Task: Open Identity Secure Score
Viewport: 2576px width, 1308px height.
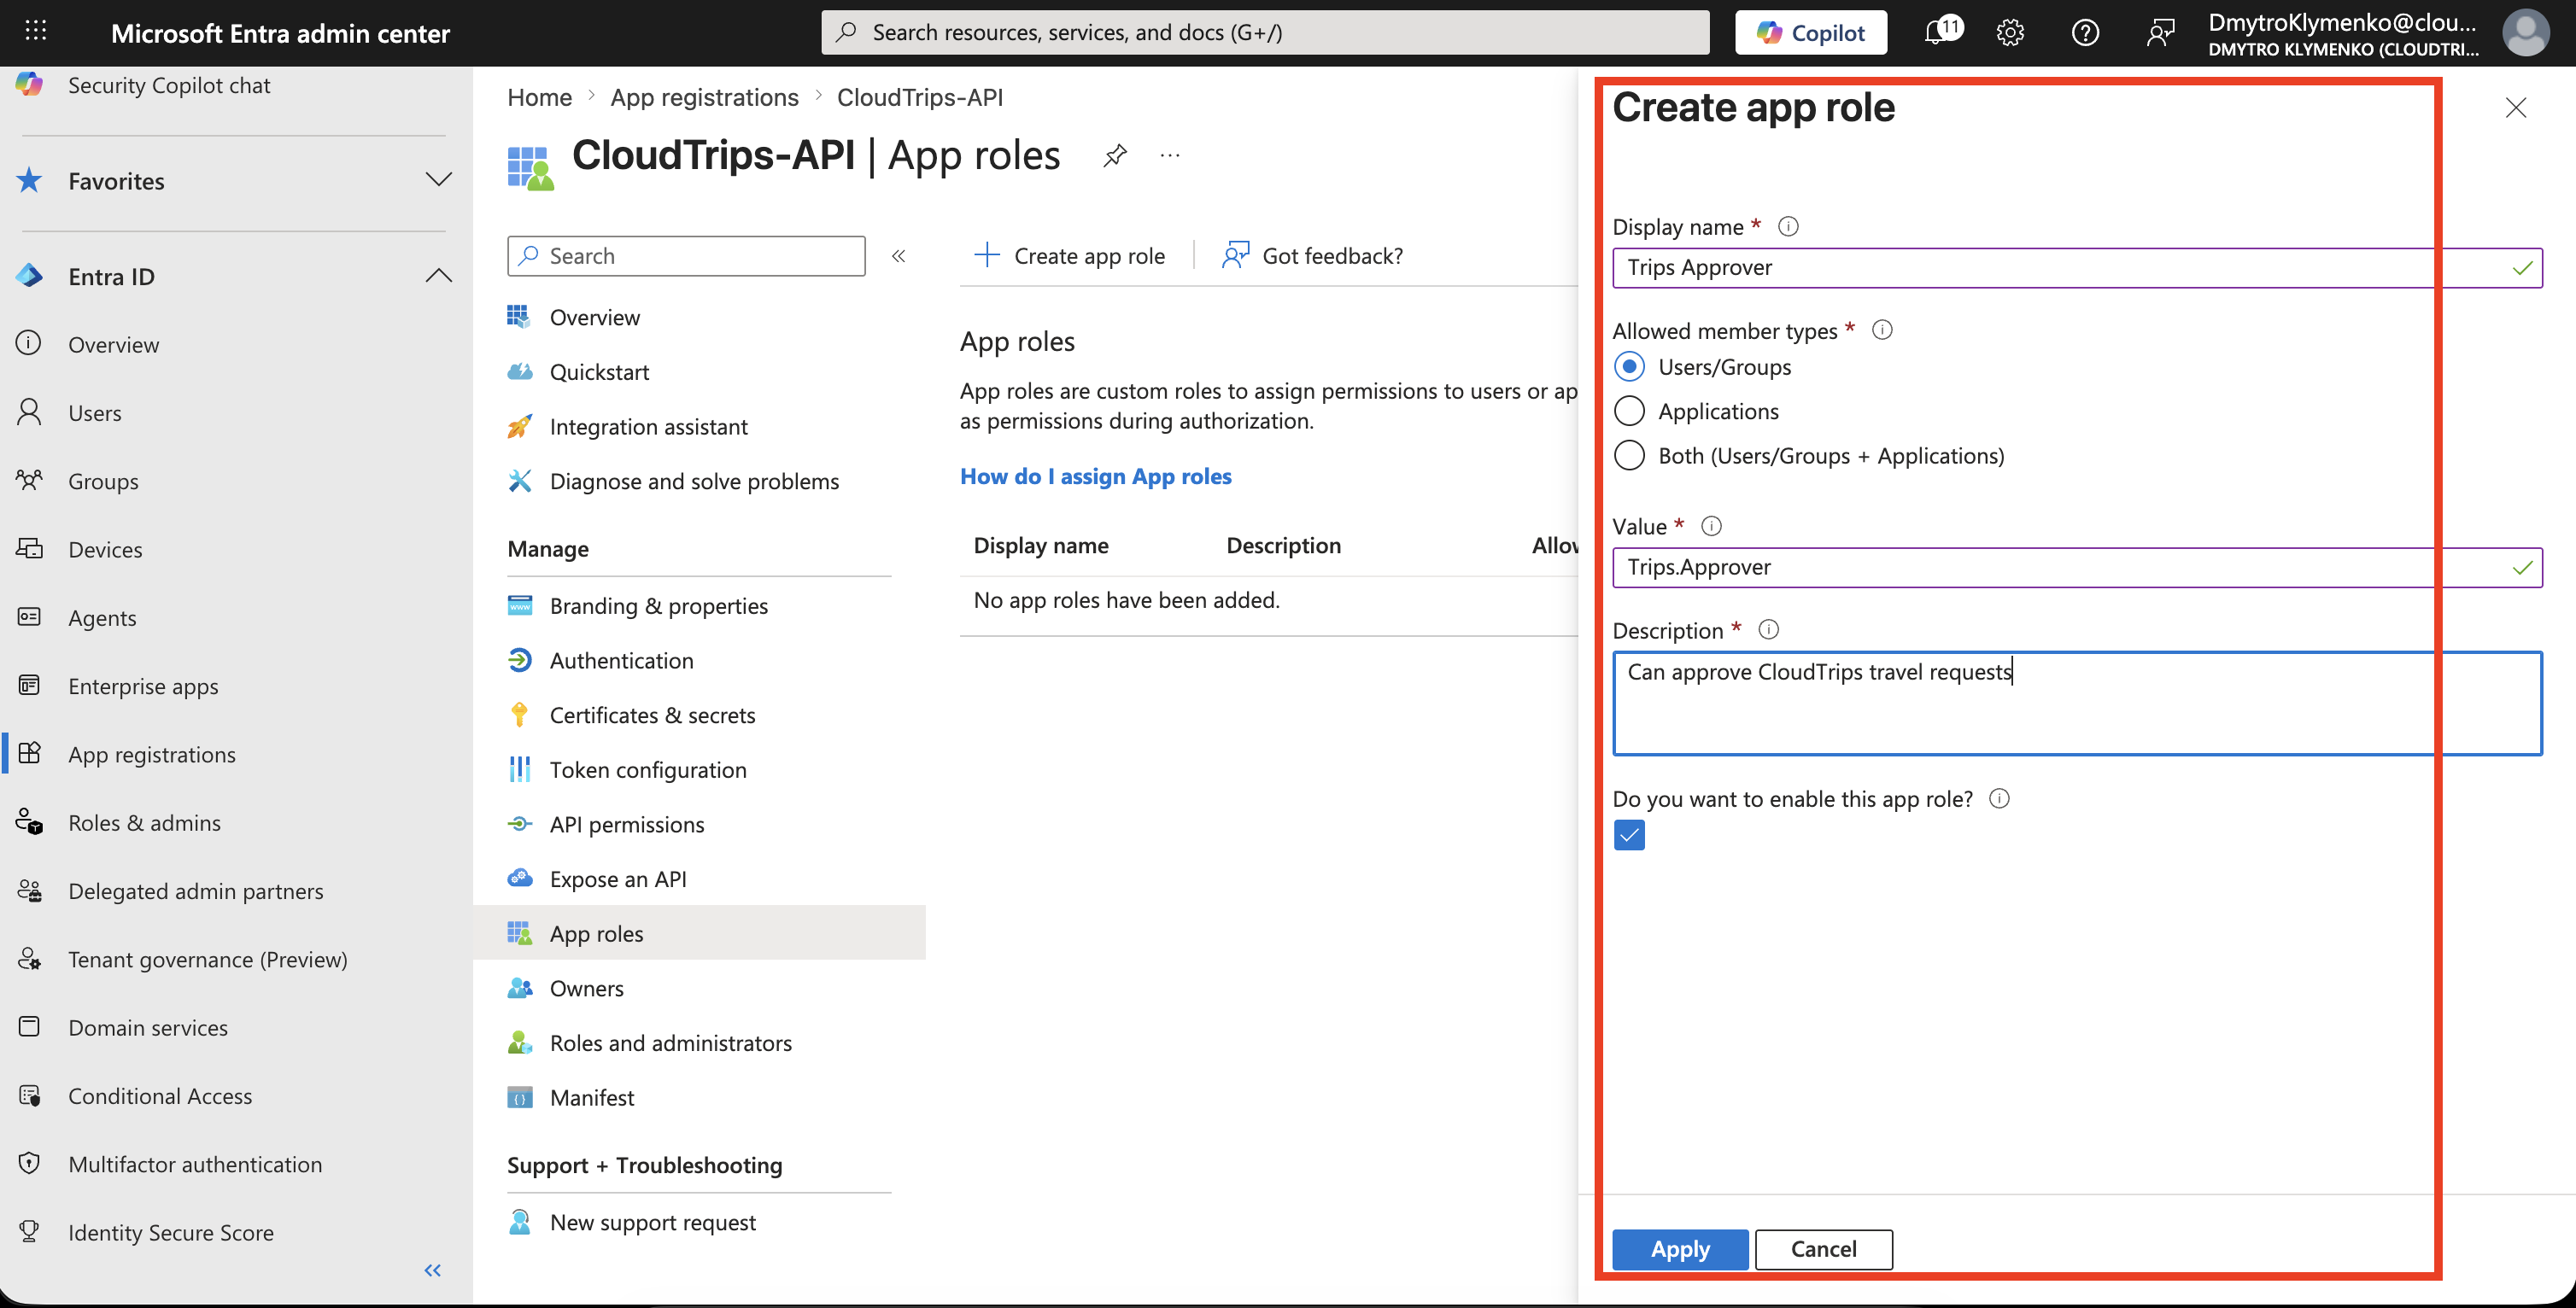Action: click(171, 1232)
